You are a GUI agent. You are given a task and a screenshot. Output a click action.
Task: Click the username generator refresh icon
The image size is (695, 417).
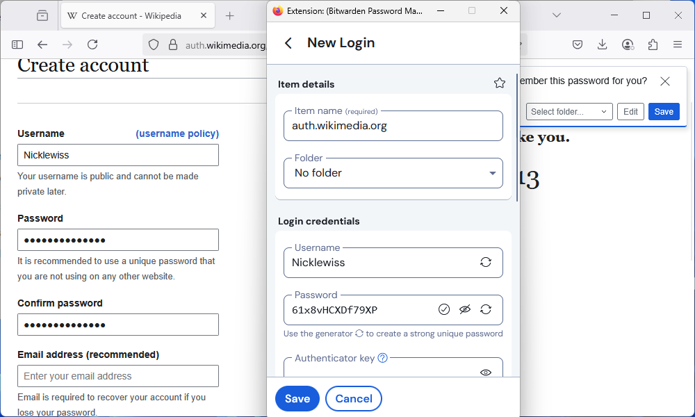pos(486,262)
